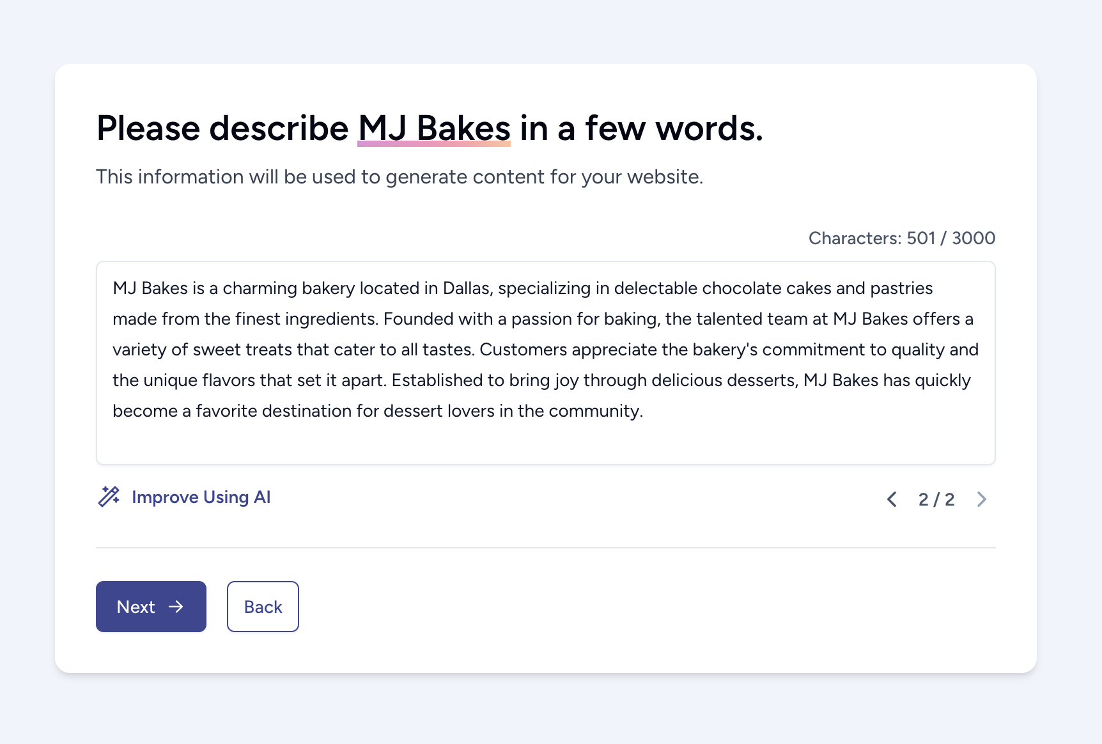The width and height of the screenshot is (1102, 744).
Task: Click the magic wand icon
Action: click(x=109, y=497)
